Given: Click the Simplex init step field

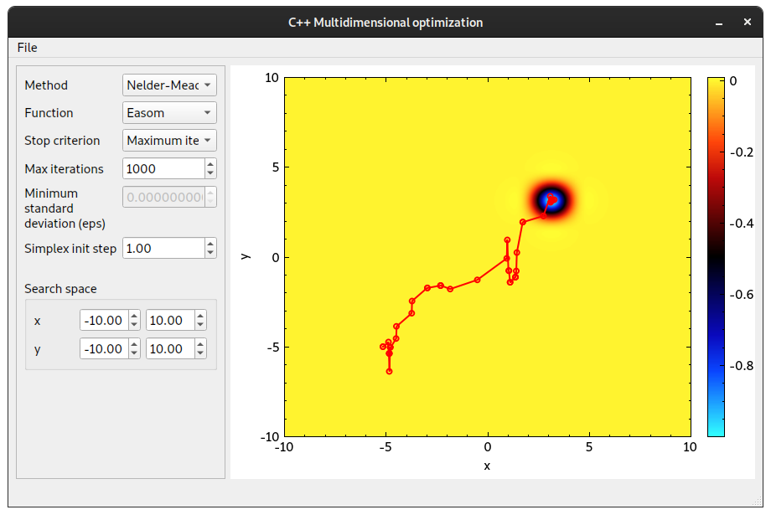Looking at the screenshot, I should (x=163, y=248).
